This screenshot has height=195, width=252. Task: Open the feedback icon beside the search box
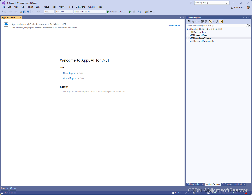[191, 3]
